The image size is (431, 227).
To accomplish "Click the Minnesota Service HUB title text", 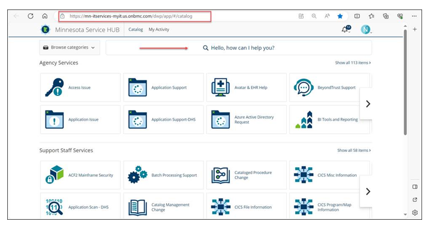I will [x=87, y=30].
